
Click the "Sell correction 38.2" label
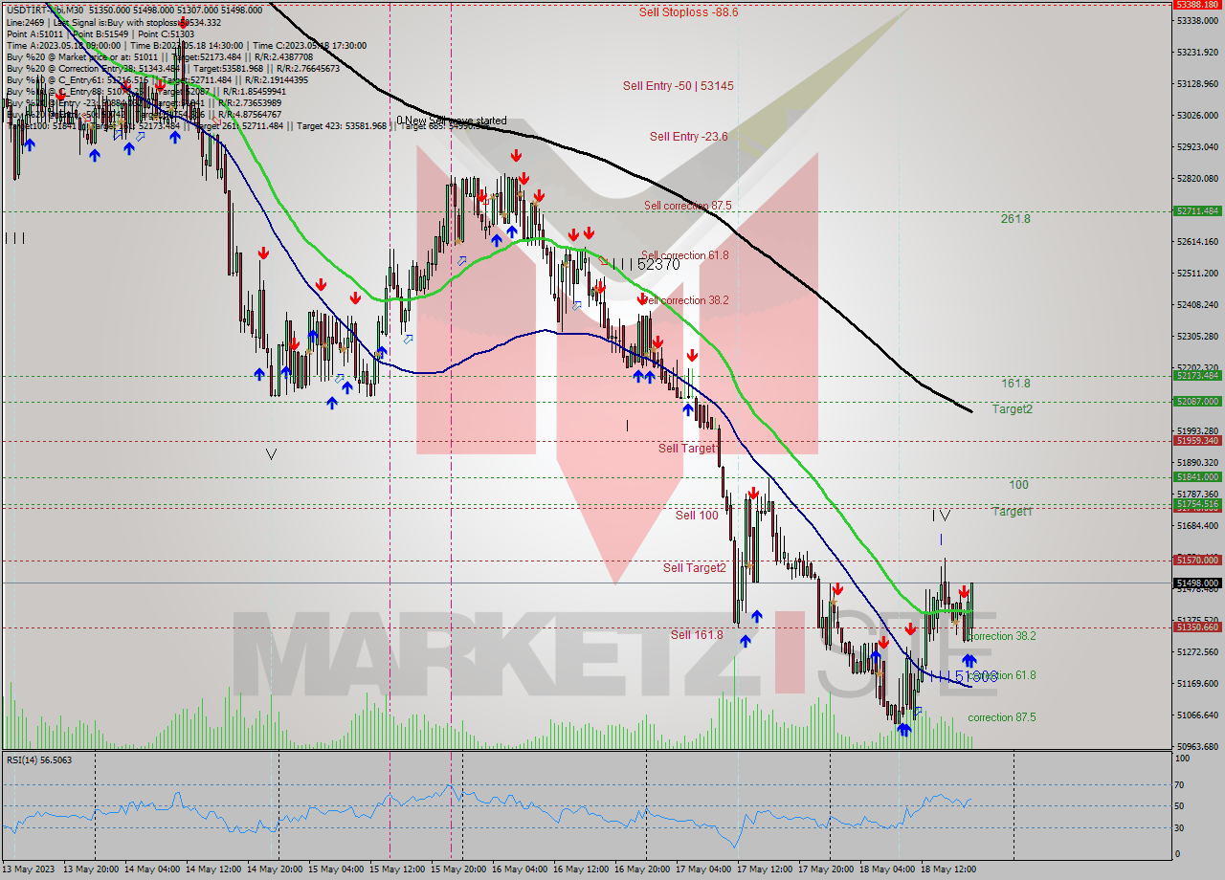[x=685, y=300]
